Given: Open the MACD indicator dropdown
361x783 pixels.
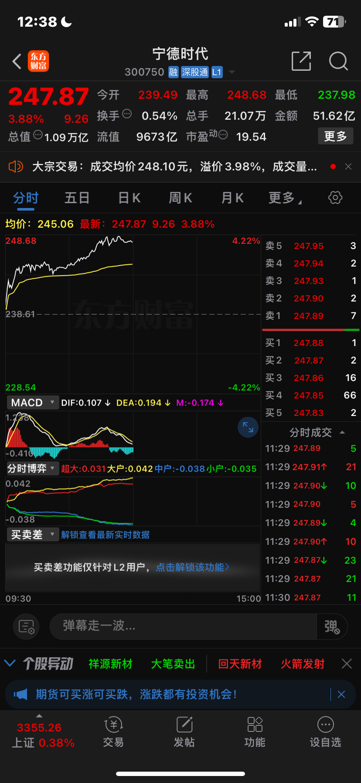Looking at the screenshot, I should 33,402.
